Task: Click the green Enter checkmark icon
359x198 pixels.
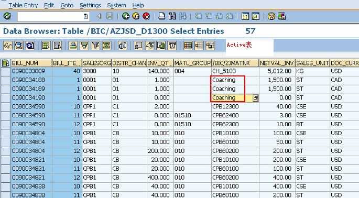Action: [7, 16]
